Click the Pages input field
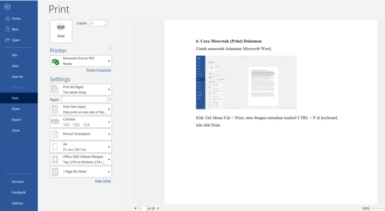385x211 pixels. point(84,100)
